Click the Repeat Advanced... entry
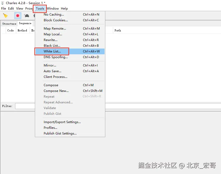The image size is (221, 174). click(70, 102)
